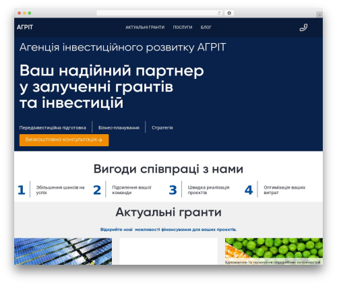The height and width of the screenshot is (285, 337).
Task: Click the Передінвестиційна підготовка text
Action: pyautogui.click(x=53, y=127)
